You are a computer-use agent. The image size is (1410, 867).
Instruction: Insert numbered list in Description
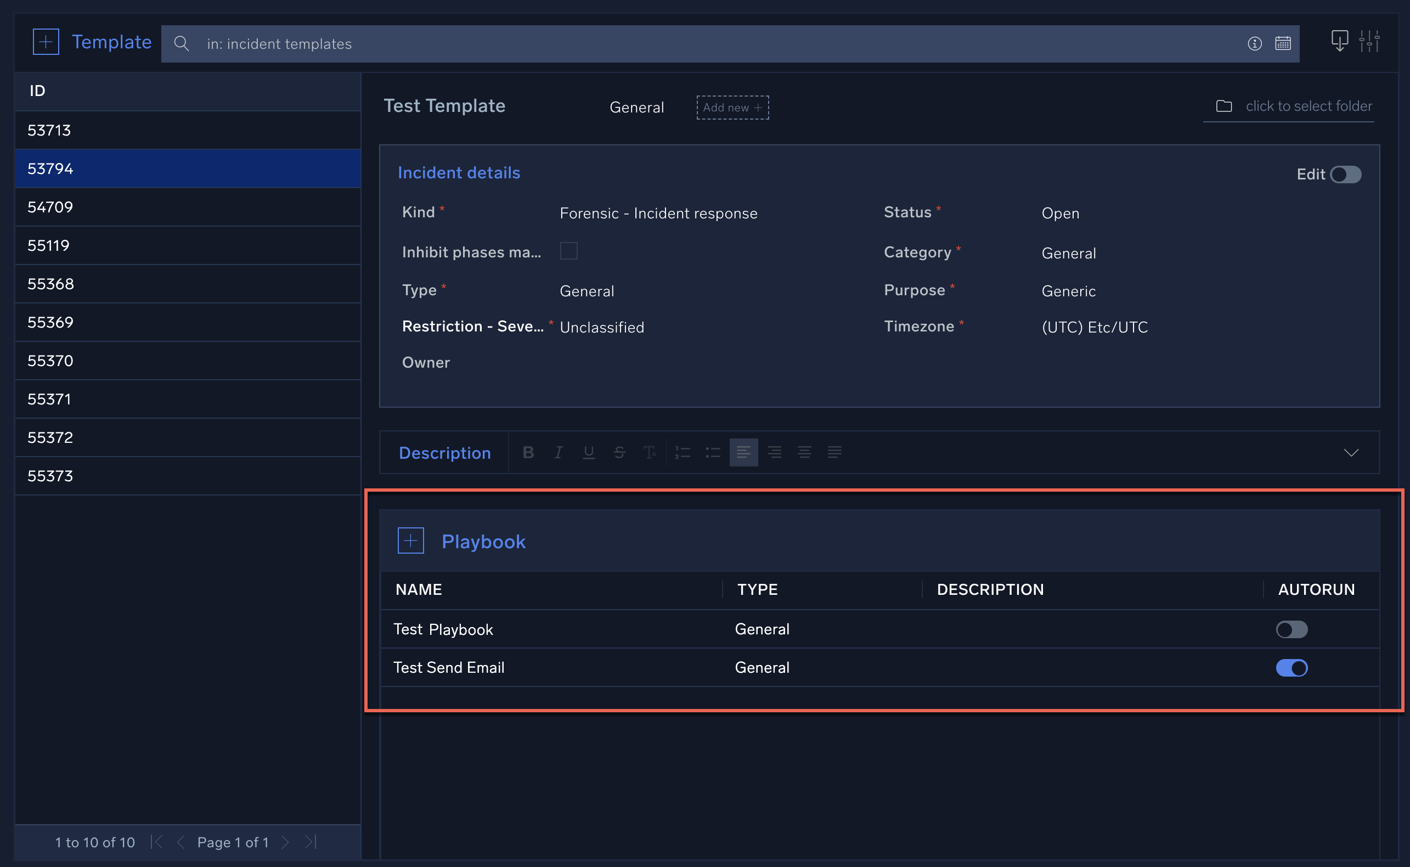pos(682,452)
